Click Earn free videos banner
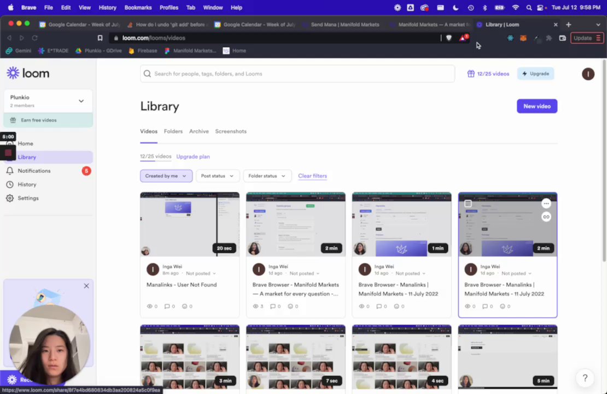607x394 pixels. [x=48, y=120]
